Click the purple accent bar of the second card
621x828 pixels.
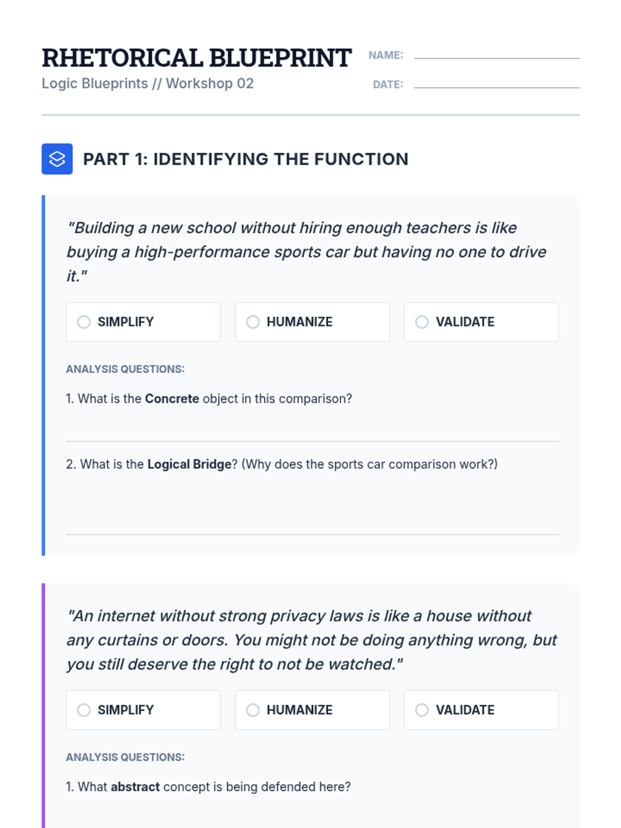tap(43, 704)
